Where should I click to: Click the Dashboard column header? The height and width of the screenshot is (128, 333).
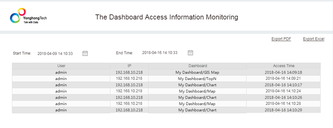pos(198,66)
